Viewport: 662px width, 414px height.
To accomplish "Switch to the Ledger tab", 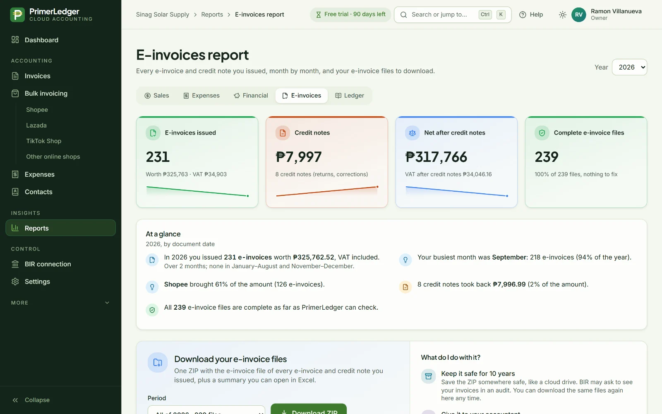I will (x=350, y=96).
